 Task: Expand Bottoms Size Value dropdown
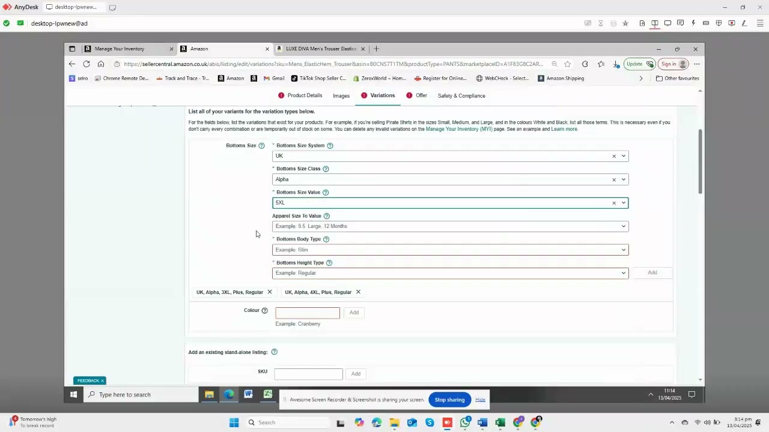click(624, 203)
